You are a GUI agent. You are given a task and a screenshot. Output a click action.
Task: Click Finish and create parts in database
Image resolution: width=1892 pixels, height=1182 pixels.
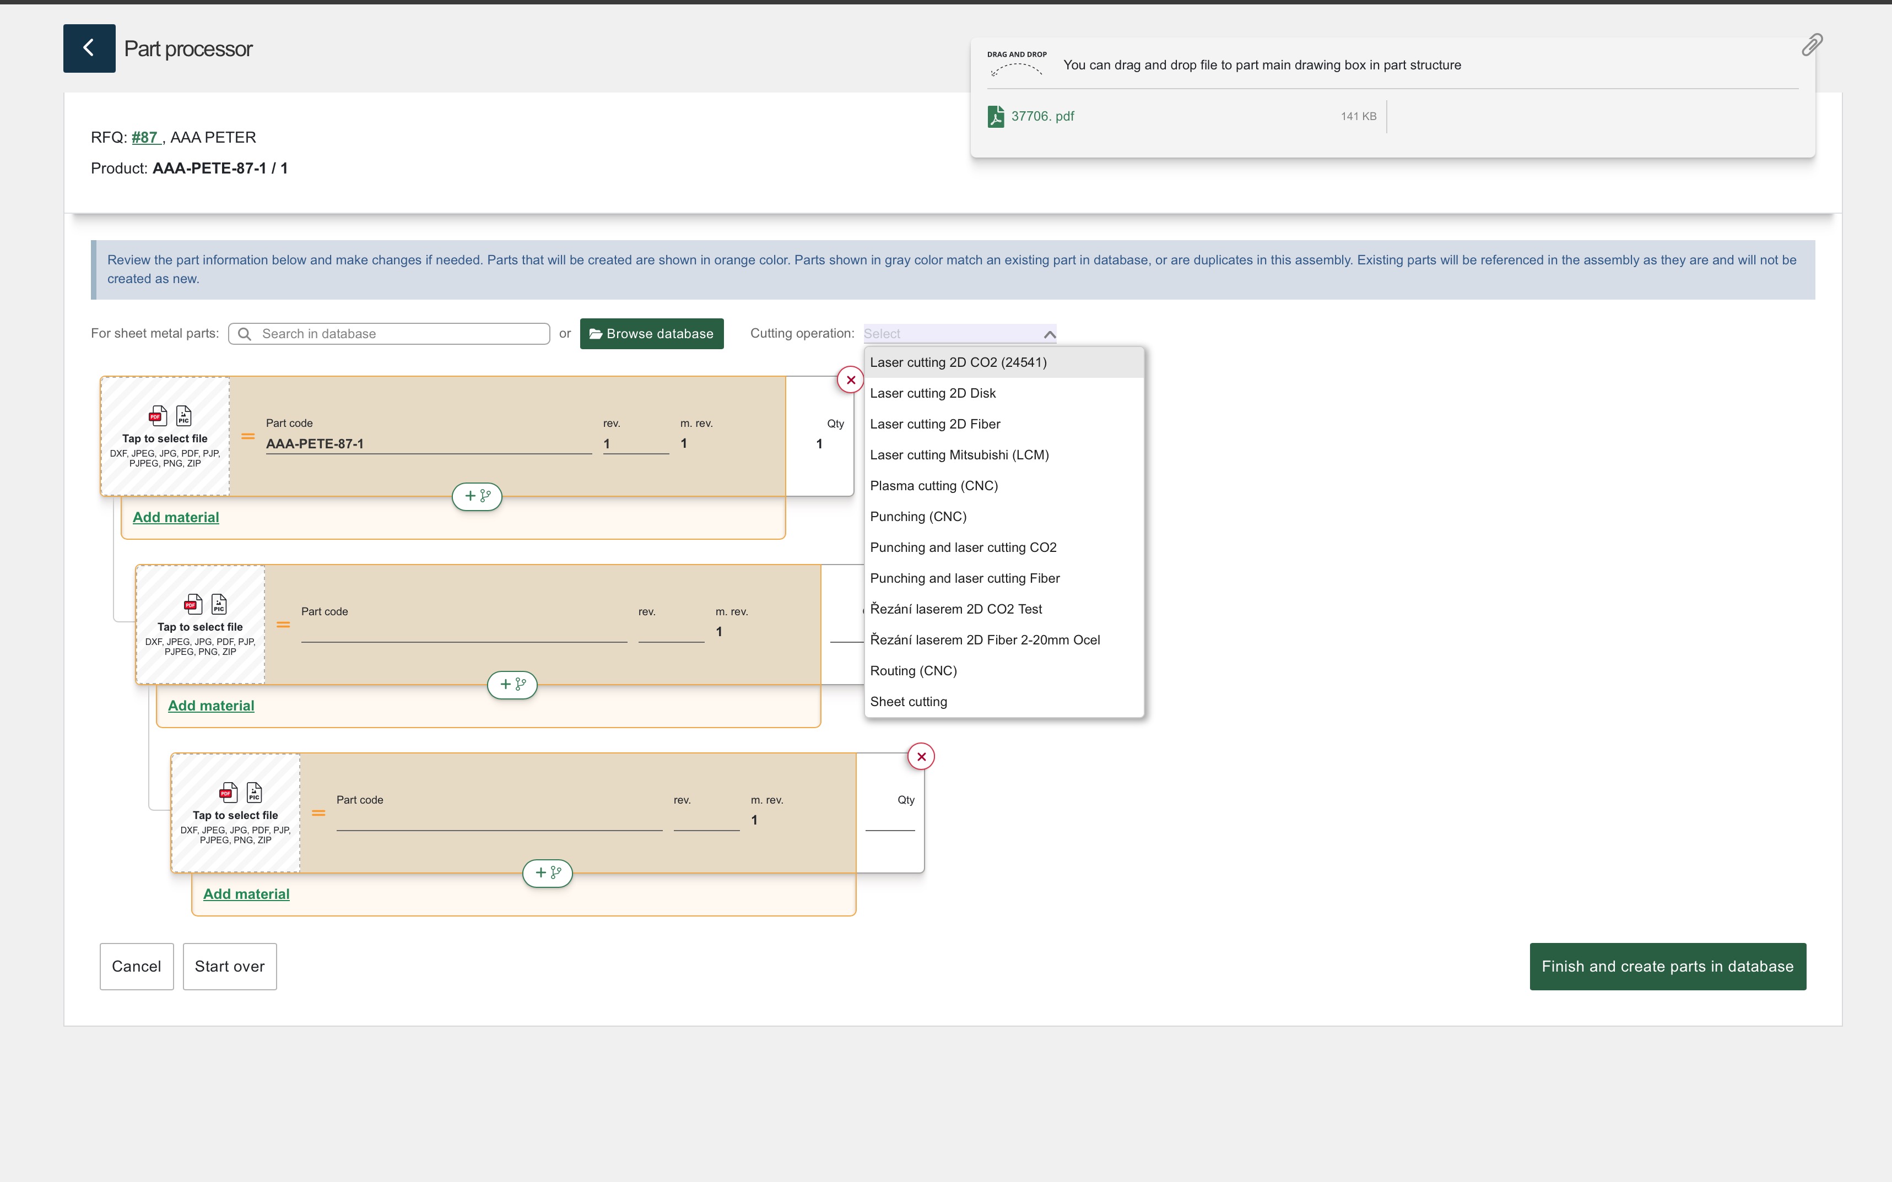[1667, 966]
